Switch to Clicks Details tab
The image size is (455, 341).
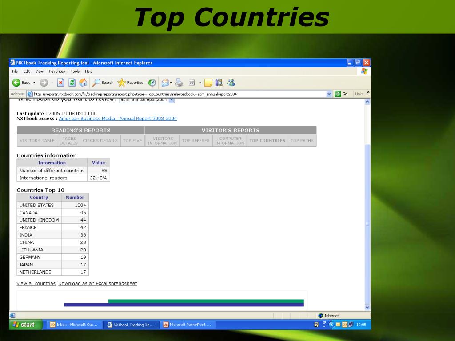coord(100,141)
